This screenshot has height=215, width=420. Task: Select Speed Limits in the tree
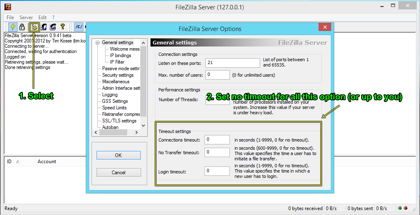[115, 108]
